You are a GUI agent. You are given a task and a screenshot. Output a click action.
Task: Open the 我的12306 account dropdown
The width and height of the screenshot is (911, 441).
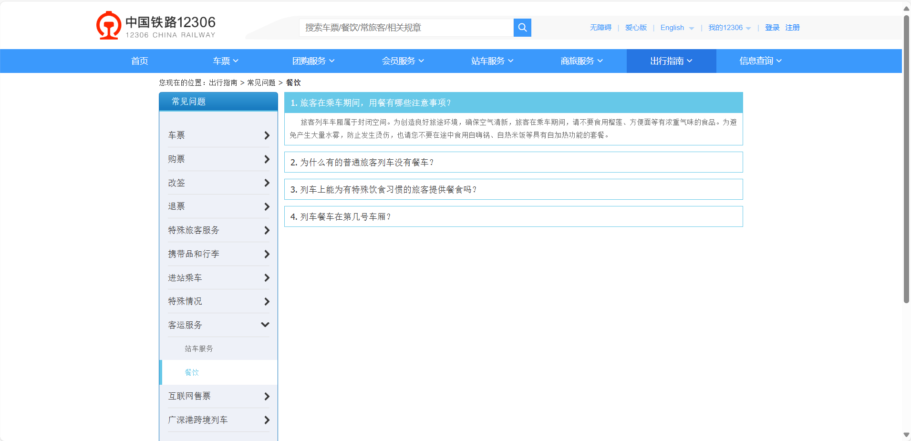tap(729, 28)
